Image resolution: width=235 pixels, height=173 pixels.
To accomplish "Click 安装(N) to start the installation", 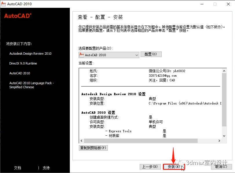I will pyautogui.click(x=173, y=167).
